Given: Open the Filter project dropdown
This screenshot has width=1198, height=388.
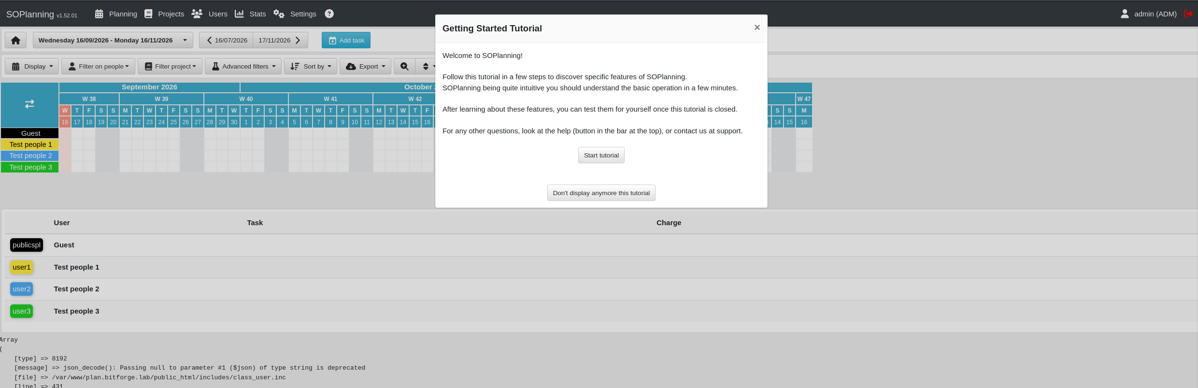Looking at the screenshot, I should click(x=170, y=66).
